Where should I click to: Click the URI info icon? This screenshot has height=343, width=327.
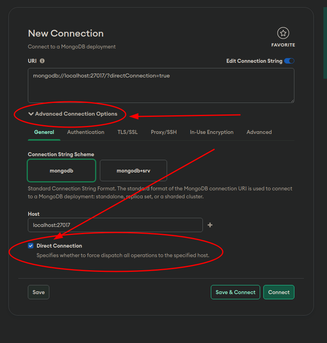coord(42,61)
